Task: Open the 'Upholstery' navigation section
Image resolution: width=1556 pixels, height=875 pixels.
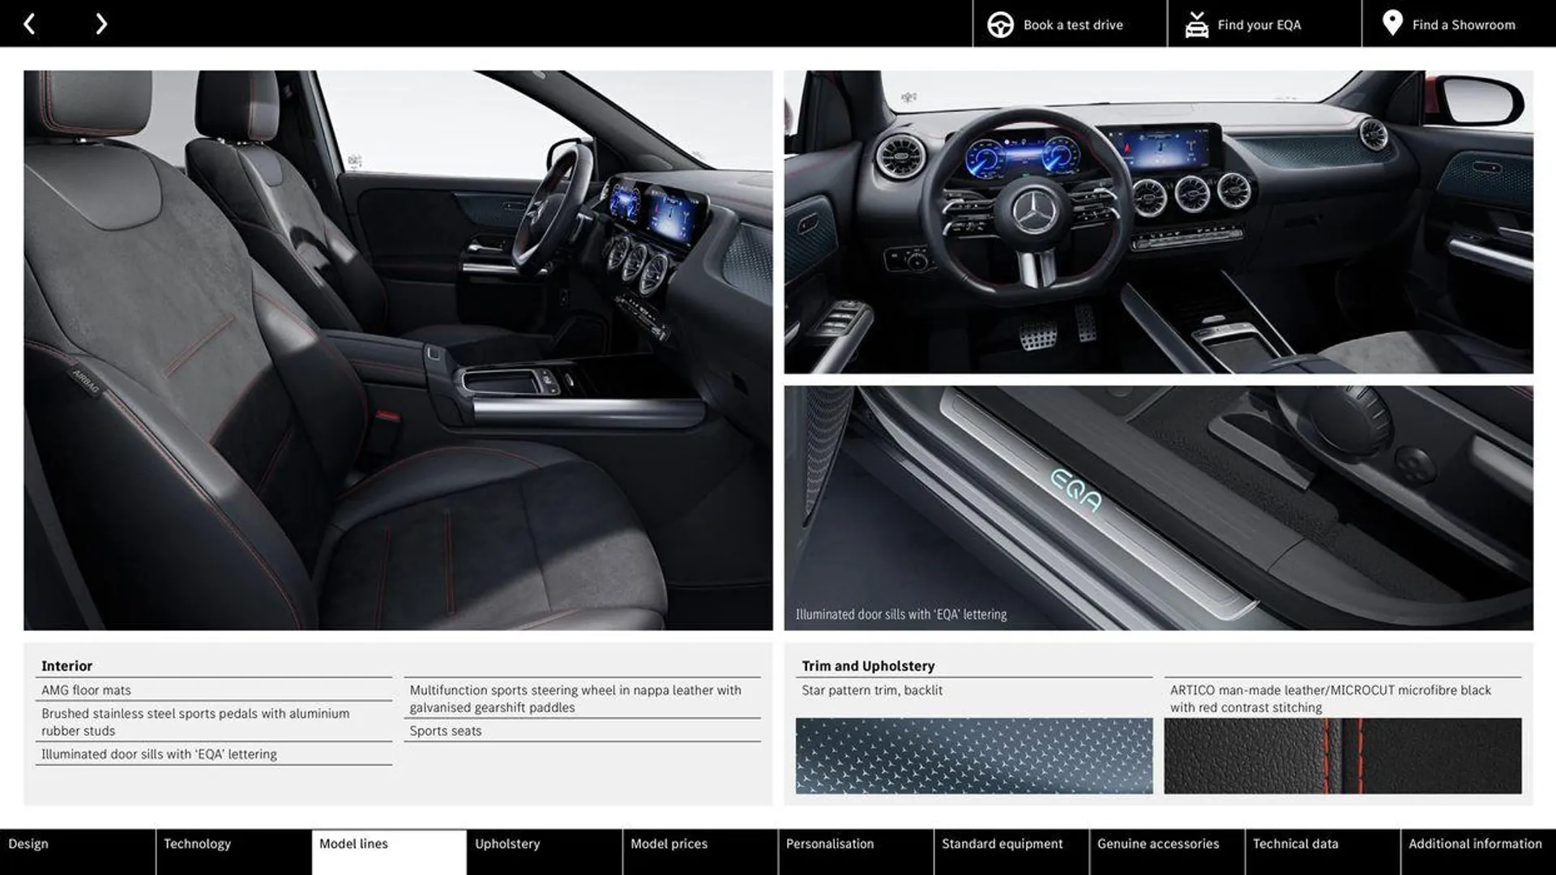Action: pos(507,844)
